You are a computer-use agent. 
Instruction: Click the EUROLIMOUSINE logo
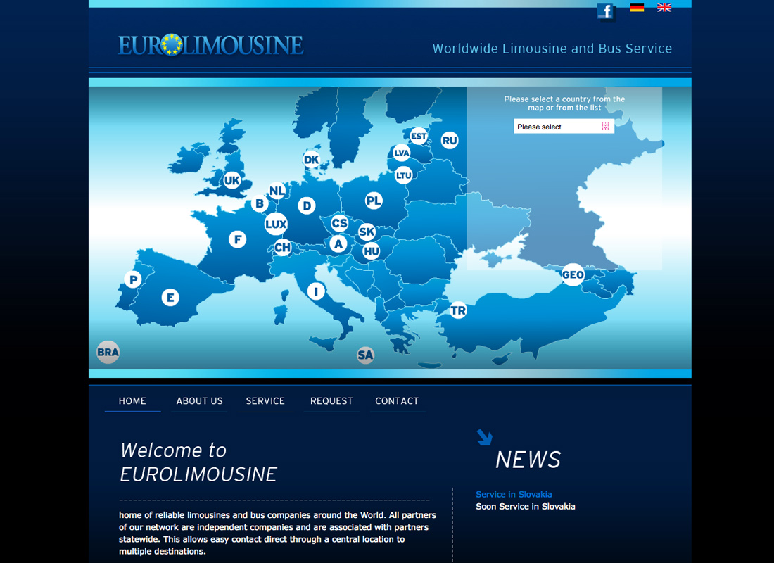pos(211,46)
